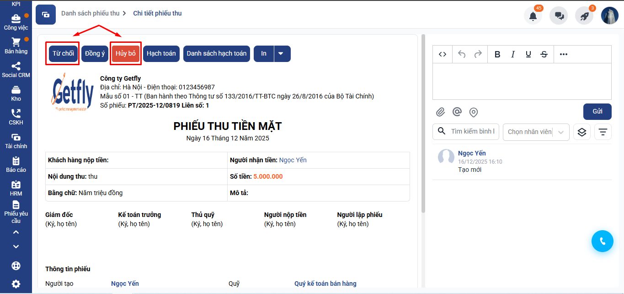Go to Danh sách phiếu thu breadcrumb
Image resolution: width=624 pixels, height=294 pixels.
tap(90, 13)
